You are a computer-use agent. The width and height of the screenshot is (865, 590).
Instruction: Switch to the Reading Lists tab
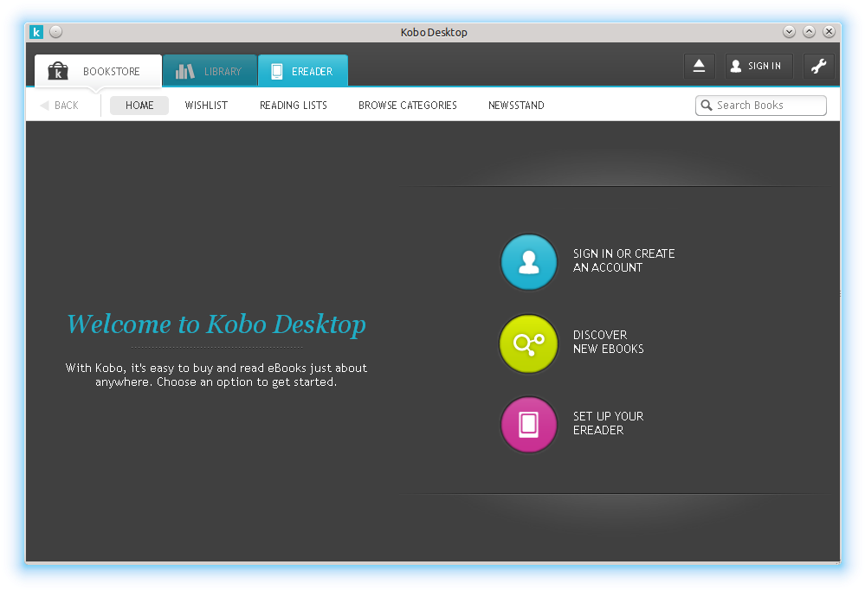[293, 105]
